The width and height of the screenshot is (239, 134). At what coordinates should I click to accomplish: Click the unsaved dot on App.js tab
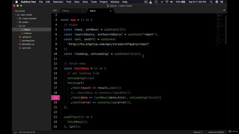(111, 11)
